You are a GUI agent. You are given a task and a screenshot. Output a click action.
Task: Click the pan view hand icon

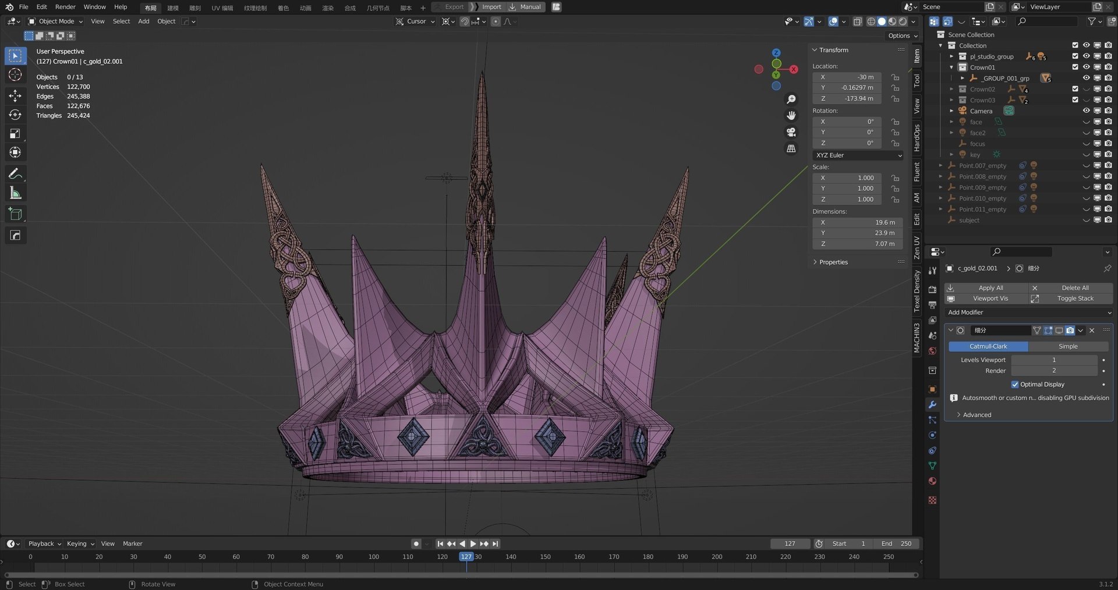coord(791,116)
